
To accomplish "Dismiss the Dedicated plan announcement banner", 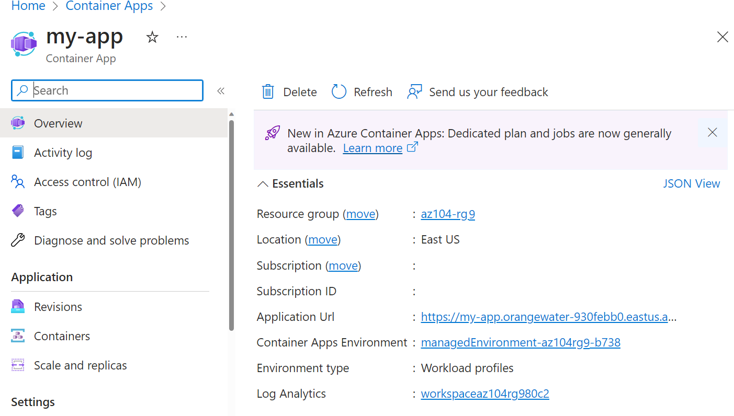I will pyautogui.click(x=712, y=132).
